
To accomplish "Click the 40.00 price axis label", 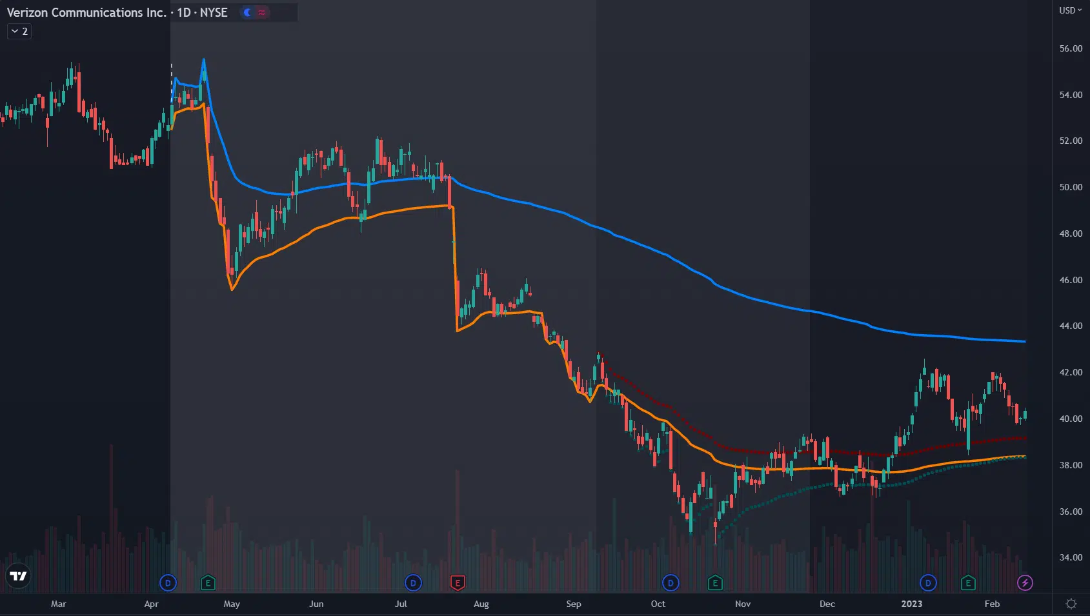I will (1071, 419).
